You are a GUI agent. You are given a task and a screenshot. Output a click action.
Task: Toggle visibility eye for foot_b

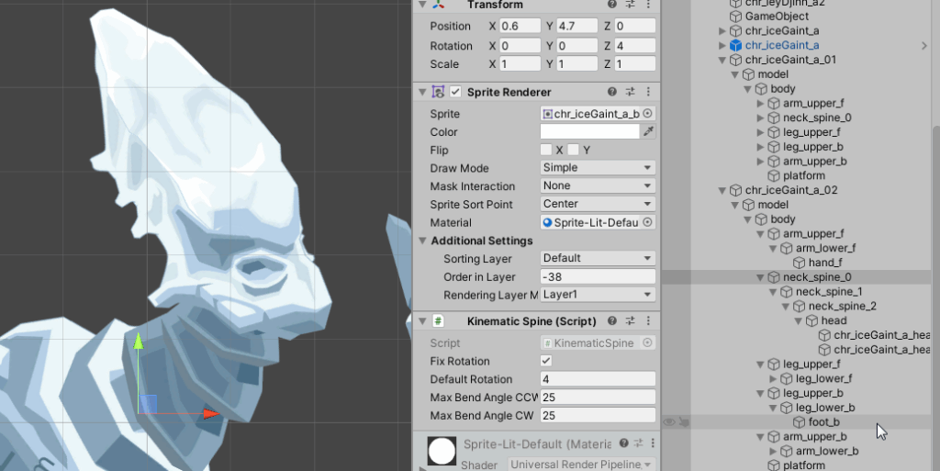[669, 422]
